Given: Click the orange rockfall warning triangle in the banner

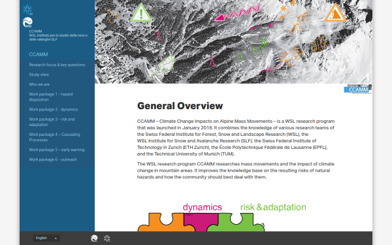Looking at the screenshot, I should click(335, 13).
